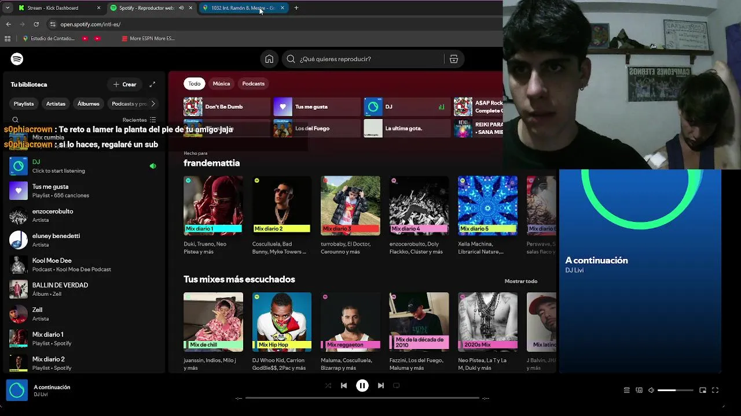Click the Crear button
The width and height of the screenshot is (741, 416).
(x=124, y=84)
